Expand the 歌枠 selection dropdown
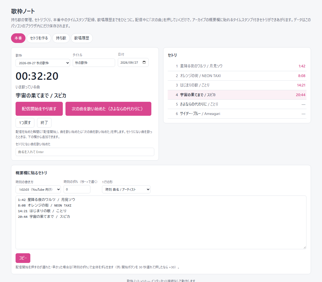The width and height of the screenshot is (322, 282). (x=43, y=63)
